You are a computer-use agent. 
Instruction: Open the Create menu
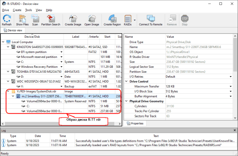point(17,10)
